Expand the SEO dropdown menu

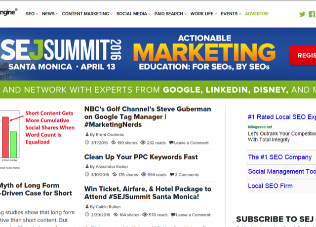[32, 14]
